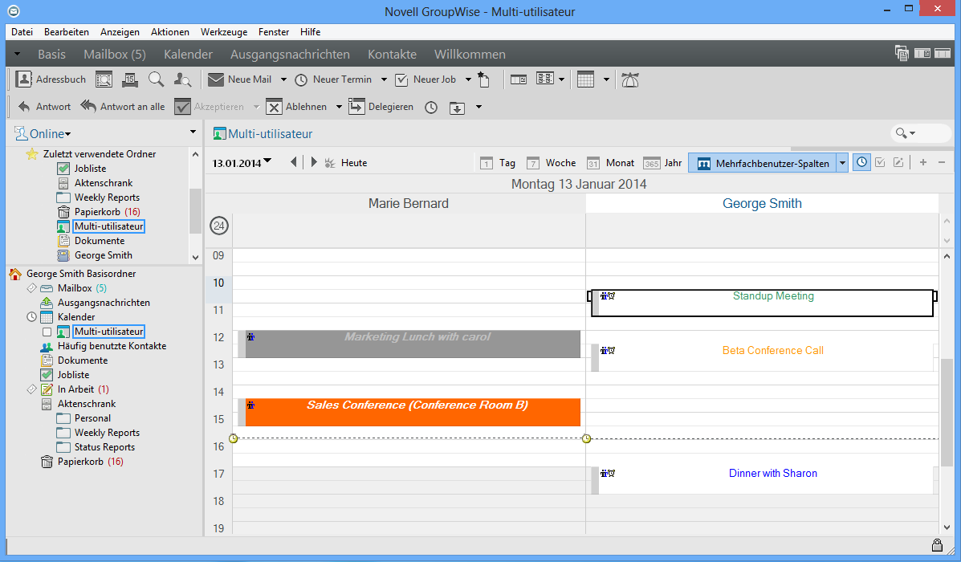The height and width of the screenshot is (562, 961).
Task: Click the new document star icon
Action: click(x=483, y=79)
